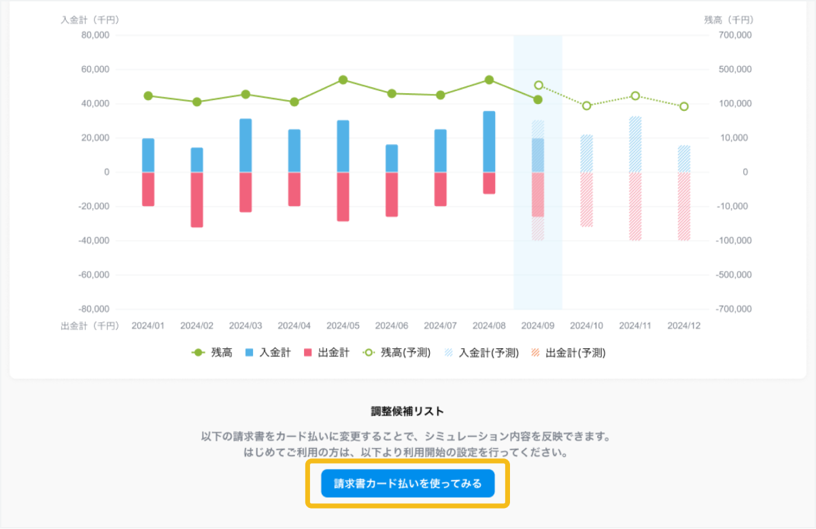The image size is (816, 529).
Task: Select the 2024/01 balance point on line
Action: 148,96
